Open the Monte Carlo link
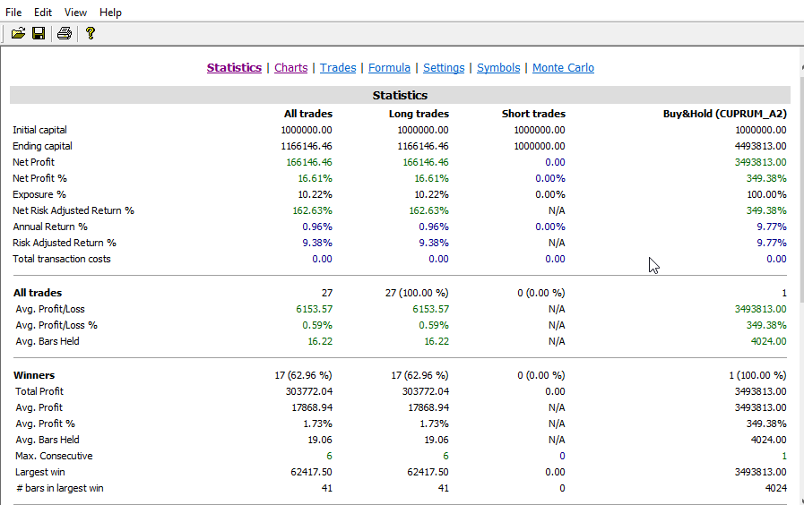This screenshot has height=505, width=804. (563, 68)
